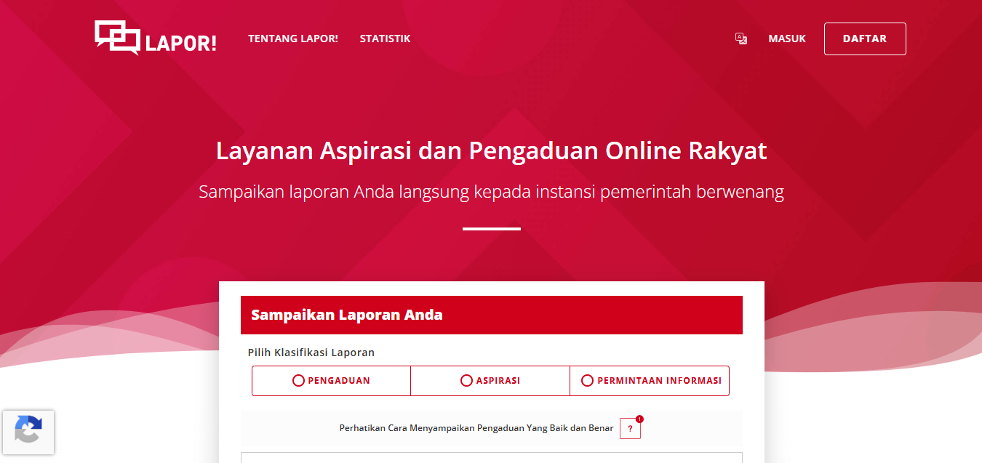Click the red "1" notification badge

pos(639,419)
